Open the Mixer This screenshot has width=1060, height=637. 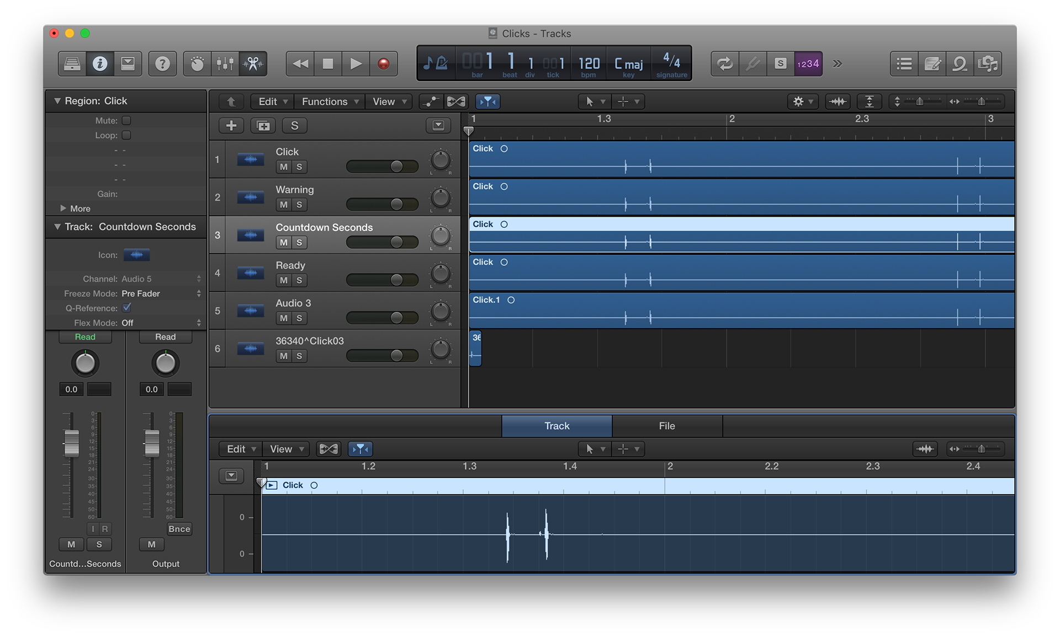pos(225,64)
